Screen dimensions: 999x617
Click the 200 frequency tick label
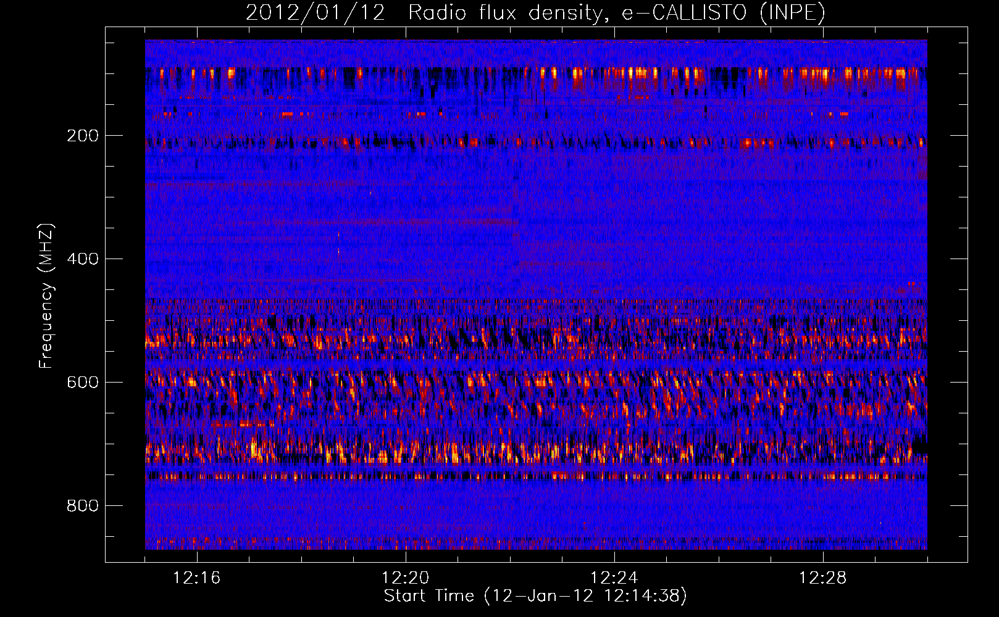(83, 136)
